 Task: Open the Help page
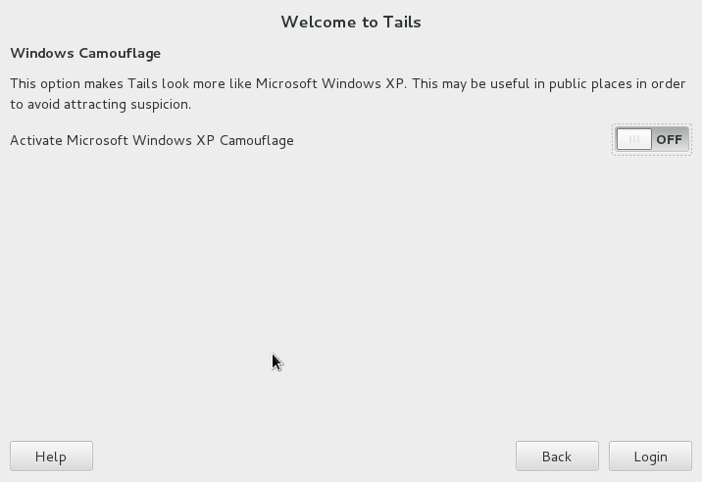51,457
